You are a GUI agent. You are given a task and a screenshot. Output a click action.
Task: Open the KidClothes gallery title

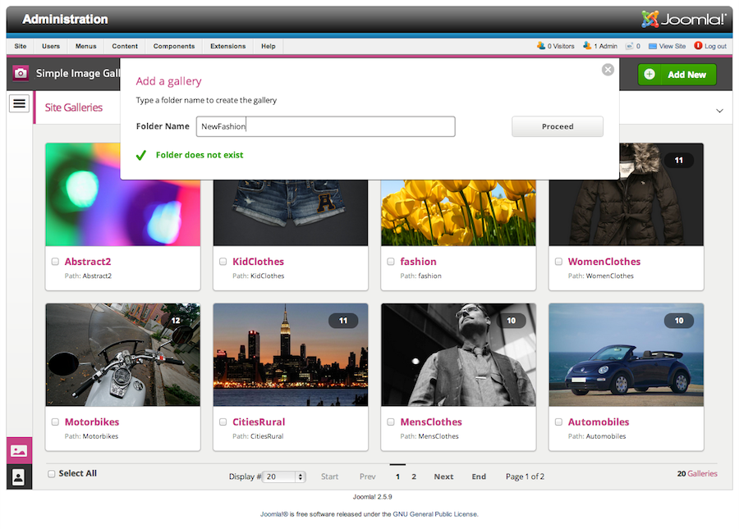click(259, 262)
